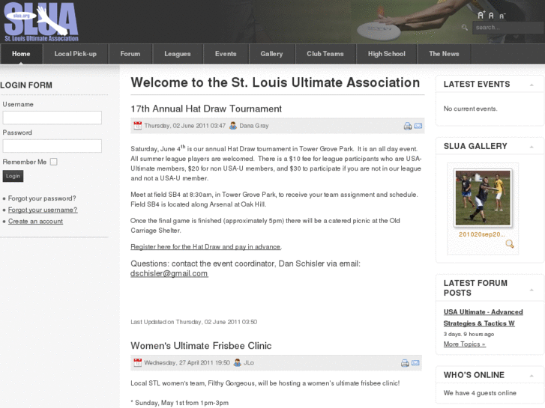Click the calendar icon beside 02 June 2011
Viewport: 545px width, 408px height.
coord(138,126)
